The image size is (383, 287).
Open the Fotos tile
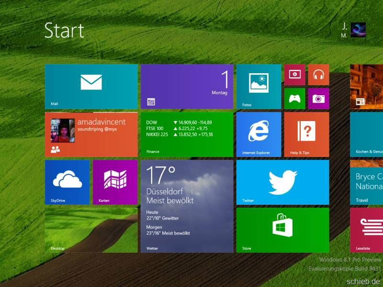[x=259, y=87]
